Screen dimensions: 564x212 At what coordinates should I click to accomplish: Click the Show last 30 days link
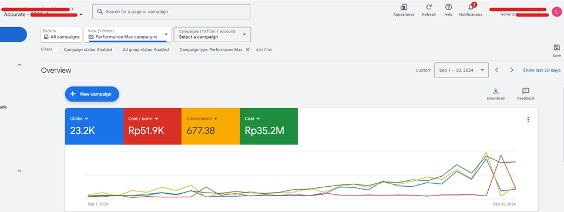[x=542, y=70]
